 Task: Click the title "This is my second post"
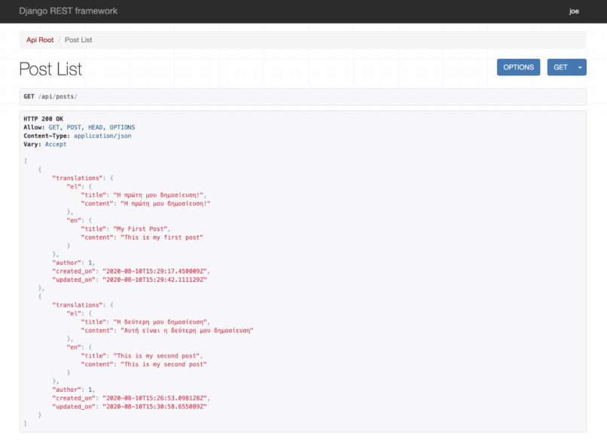pos(157,356)
